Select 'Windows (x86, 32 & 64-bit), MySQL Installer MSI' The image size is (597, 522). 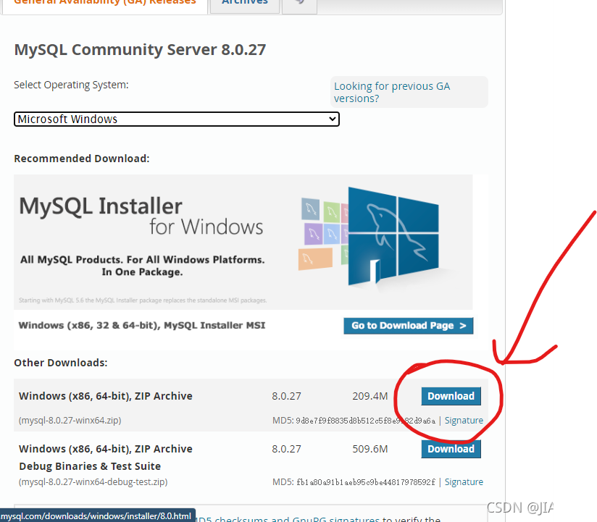tap(141, 325)
